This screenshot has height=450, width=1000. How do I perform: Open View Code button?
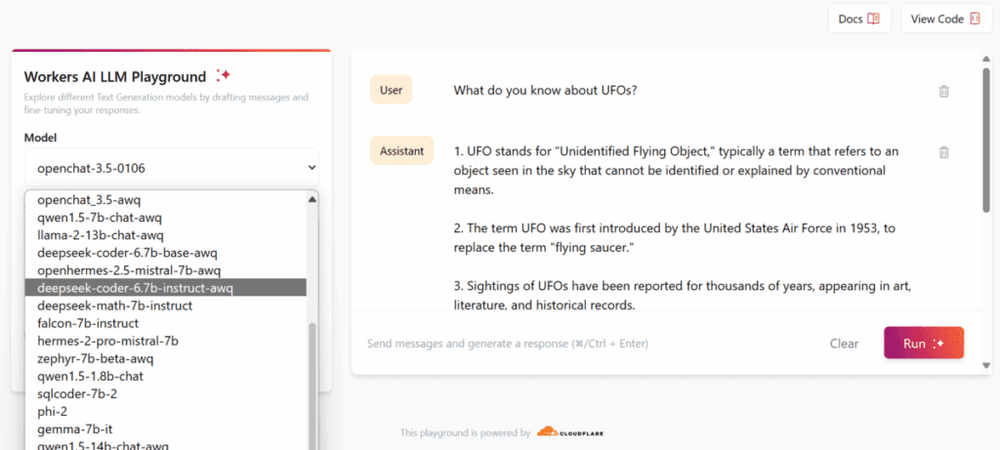click(x=945, y=19)
